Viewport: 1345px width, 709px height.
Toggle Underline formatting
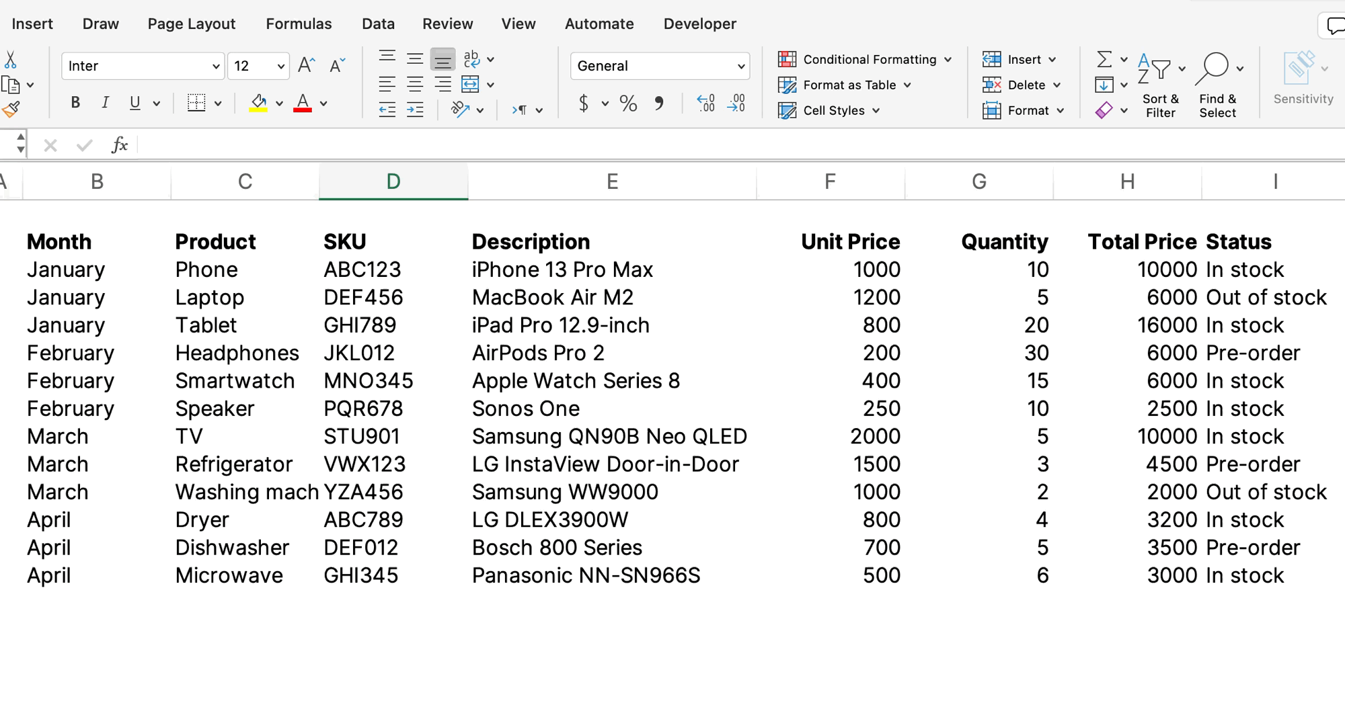point(135,103)
